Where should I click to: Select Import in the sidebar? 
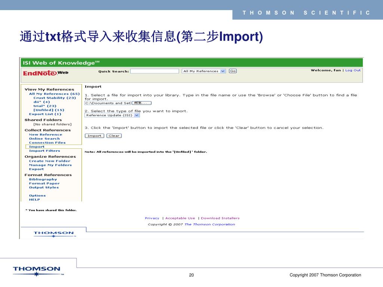tap(37, 146)
